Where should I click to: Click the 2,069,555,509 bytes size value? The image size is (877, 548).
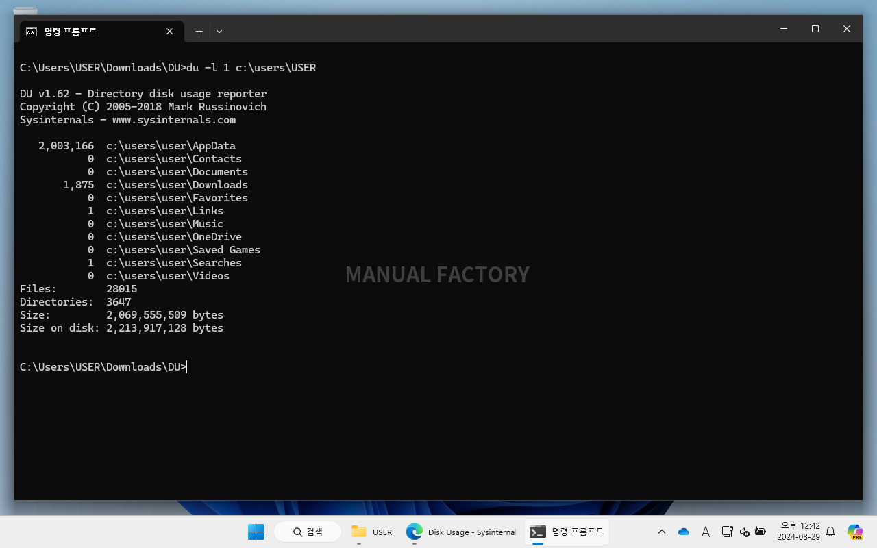coord(164,315)
